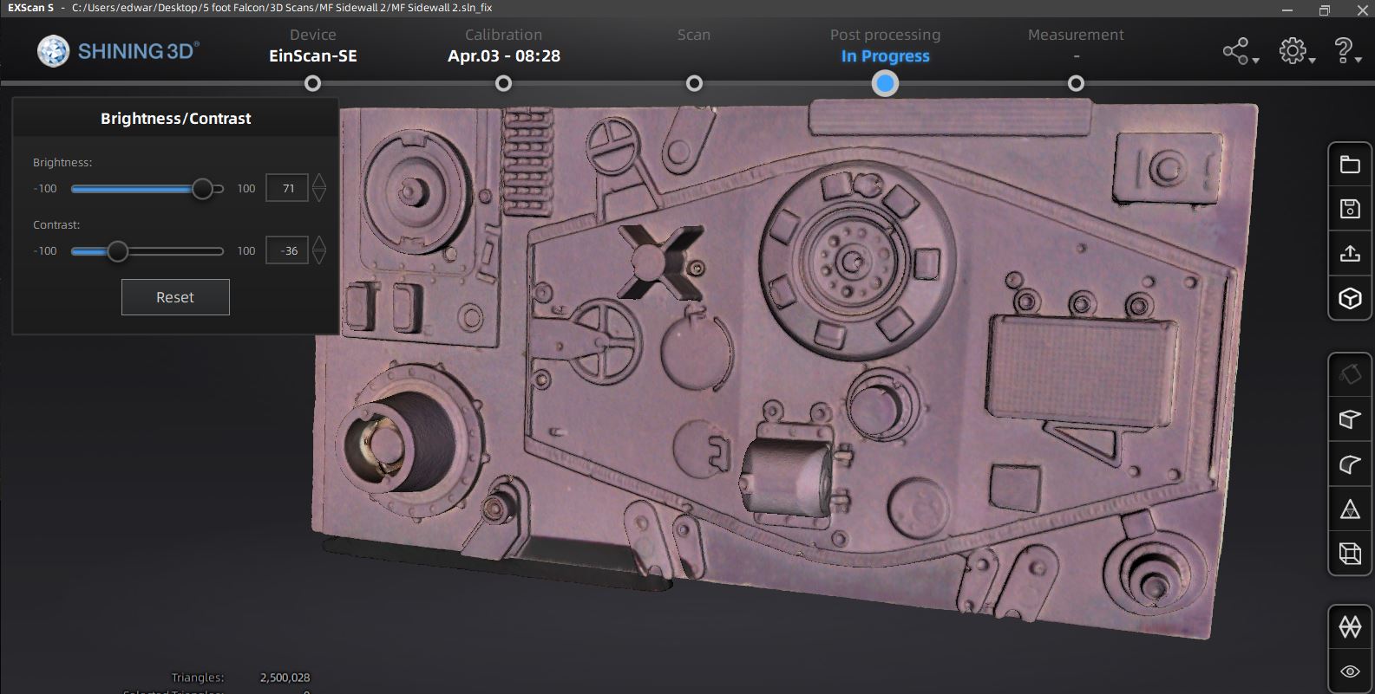Viewport: 1375px width, 694px height.
Task: Click the wireframe cube icon
Action: click(1350, 553)
